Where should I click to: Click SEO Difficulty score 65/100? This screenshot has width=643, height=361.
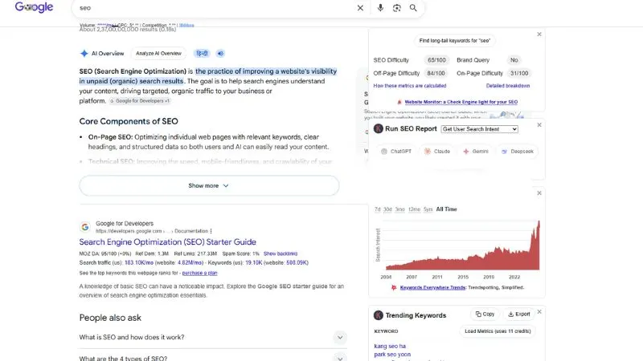pyautogui.click(x=436, y=60)
